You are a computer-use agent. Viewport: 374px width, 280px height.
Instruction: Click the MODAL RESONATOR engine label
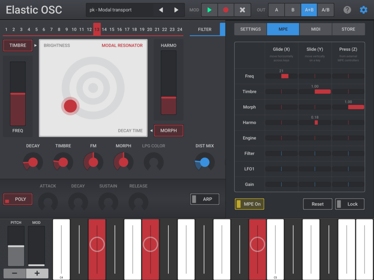coord(122,45)
